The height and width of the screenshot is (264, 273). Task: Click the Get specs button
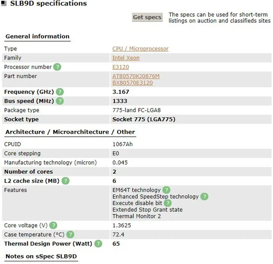[x=147, y=17]
